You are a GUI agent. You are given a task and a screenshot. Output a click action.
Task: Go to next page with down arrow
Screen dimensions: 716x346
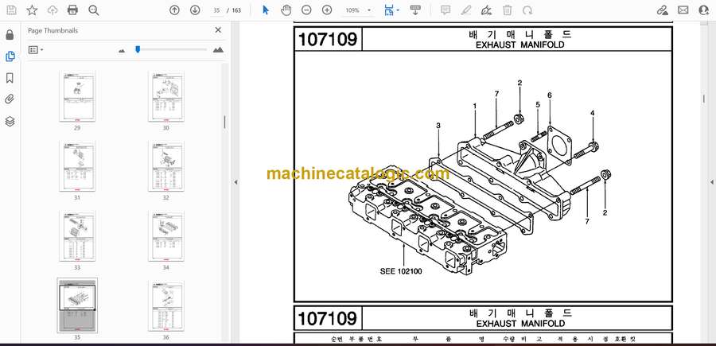(195, 10)
